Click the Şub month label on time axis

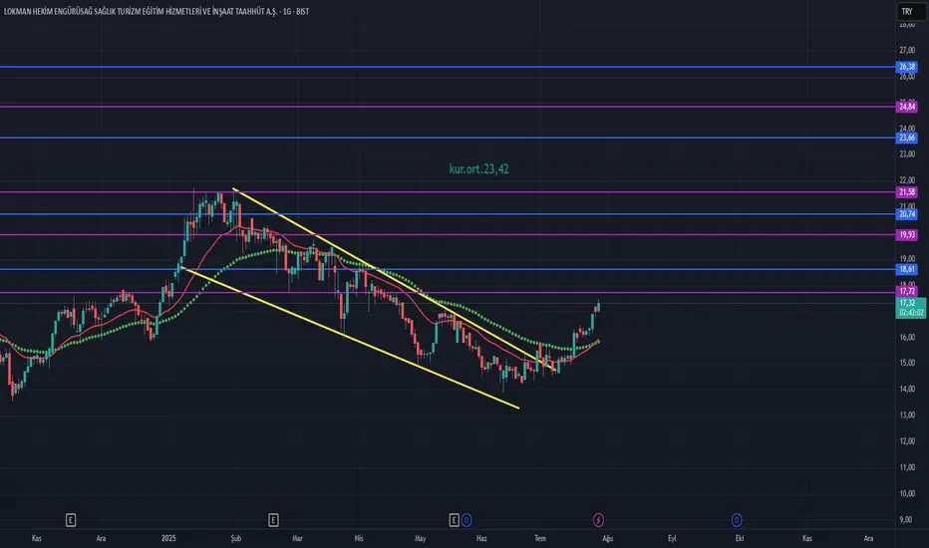236,538
